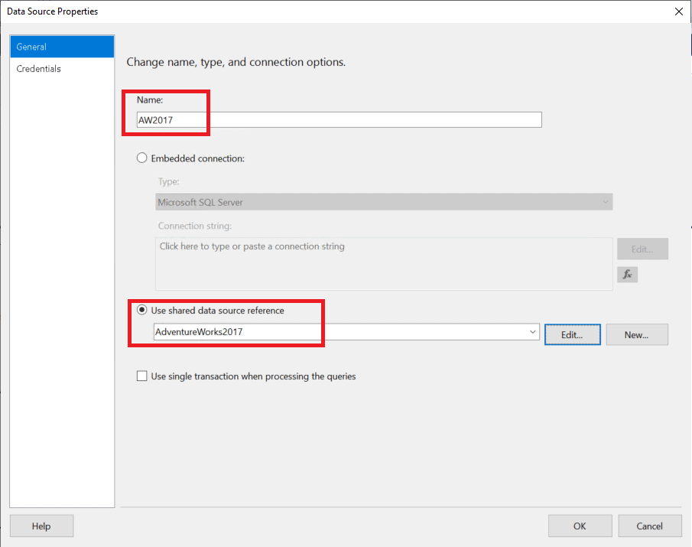Viewport: 692px width, 547px height.
Task: Open the Microsoft SQL Server type dropdown
Action: pos(384,202)
